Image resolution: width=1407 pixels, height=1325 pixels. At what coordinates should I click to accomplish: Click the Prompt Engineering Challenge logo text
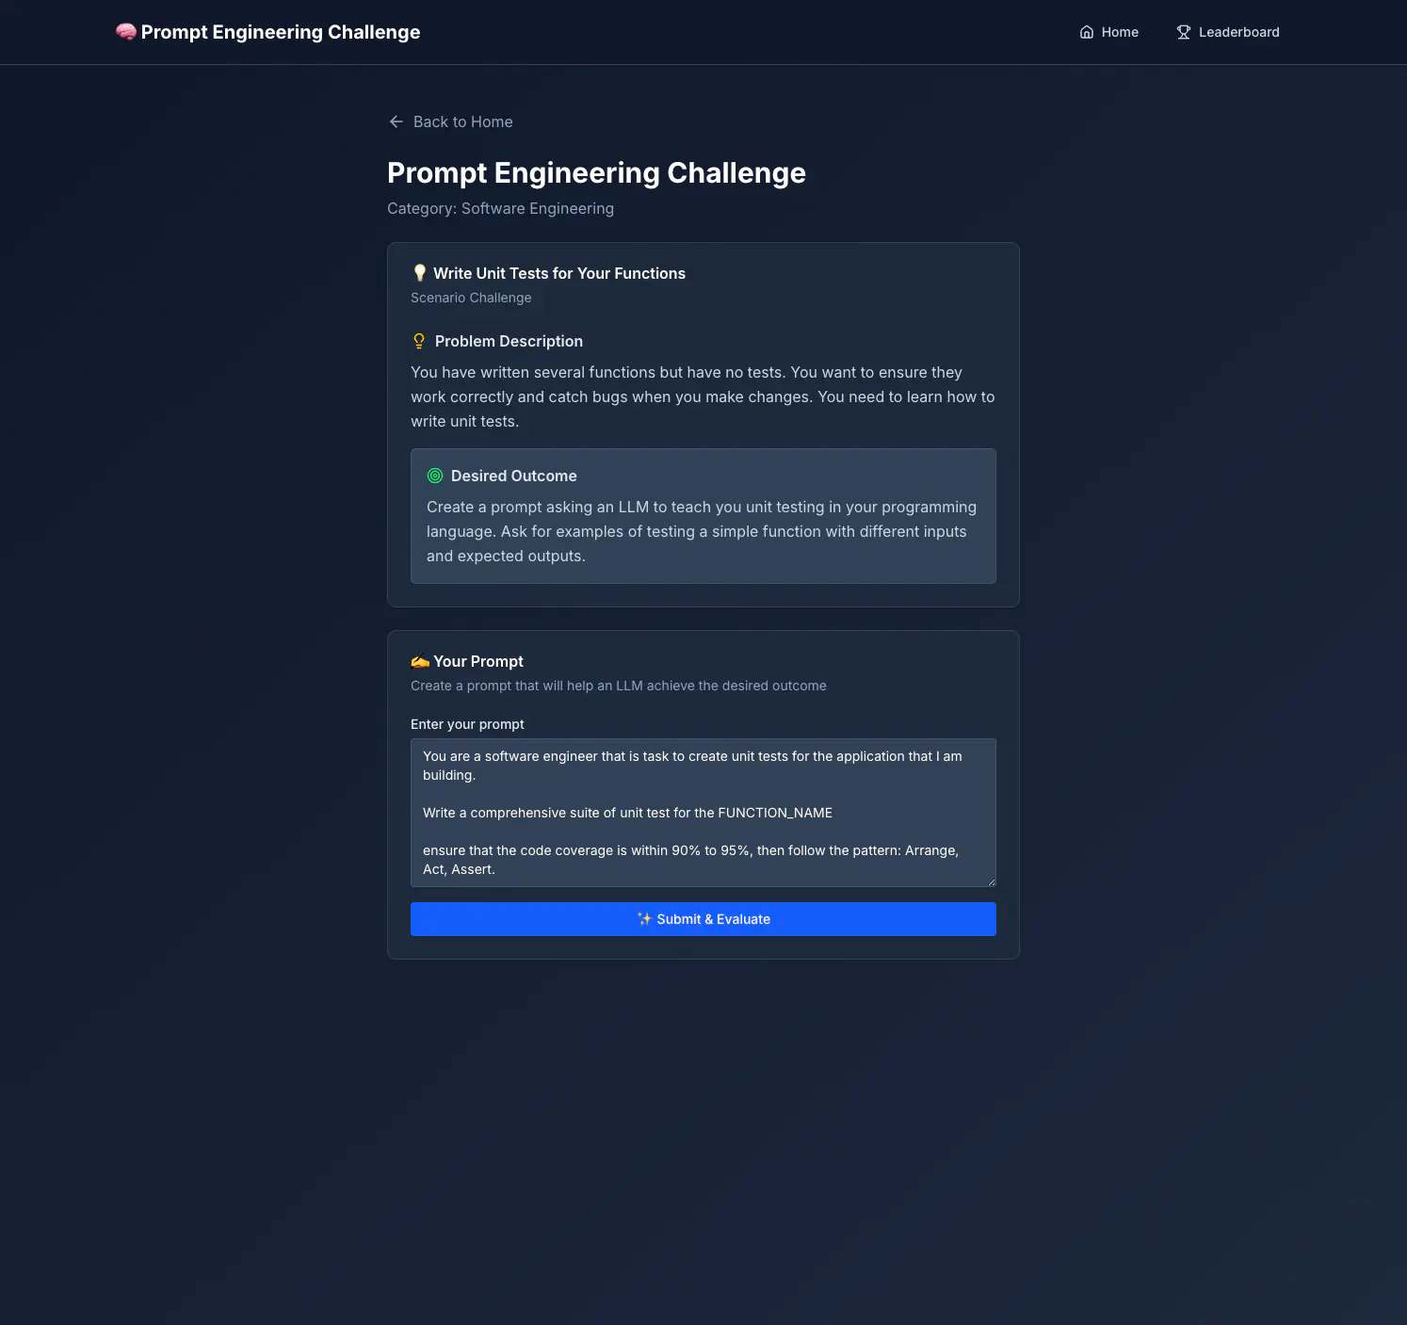coord(280,31)
